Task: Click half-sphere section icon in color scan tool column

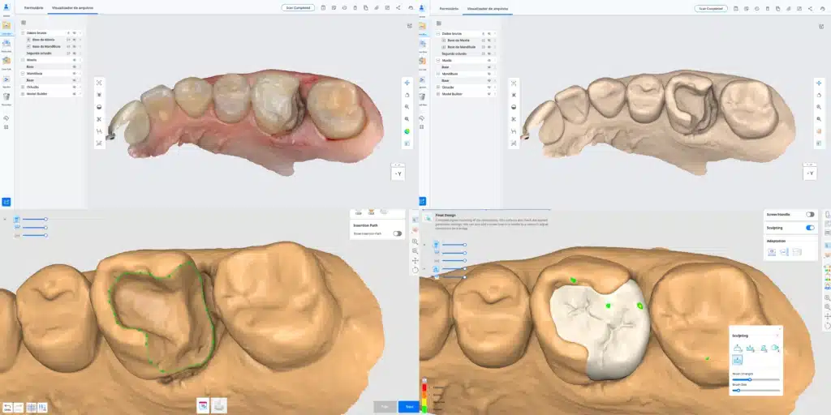Action: 99,107
